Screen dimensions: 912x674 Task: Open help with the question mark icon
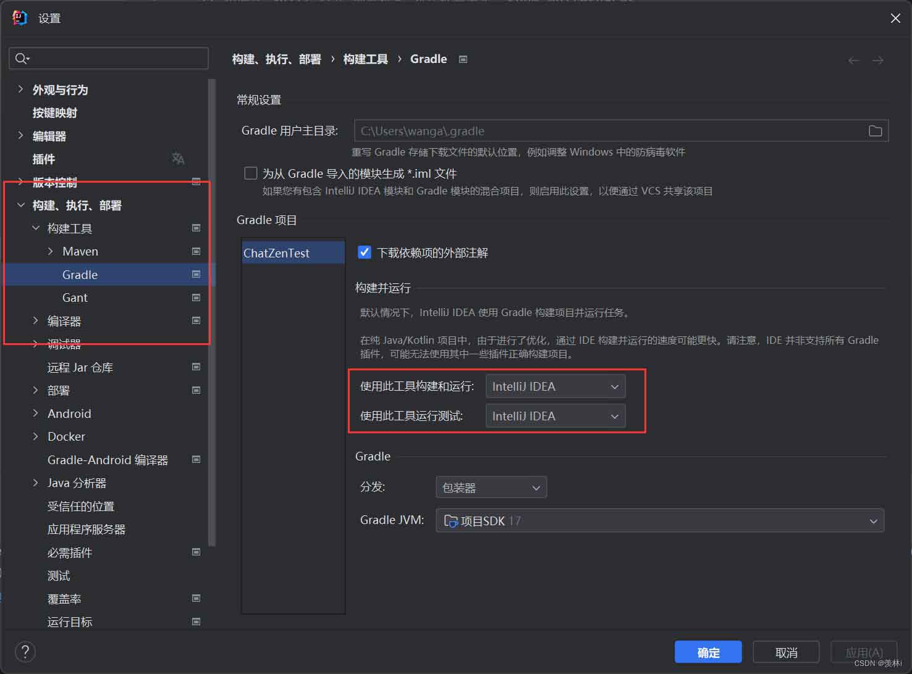25,651
